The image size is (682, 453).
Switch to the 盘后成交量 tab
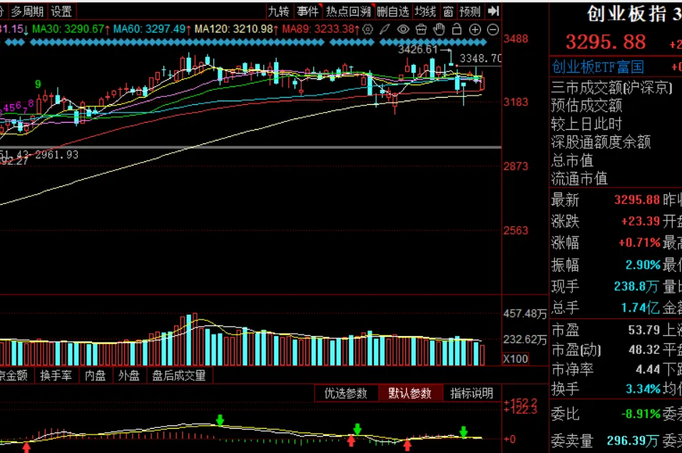[179, 375]
